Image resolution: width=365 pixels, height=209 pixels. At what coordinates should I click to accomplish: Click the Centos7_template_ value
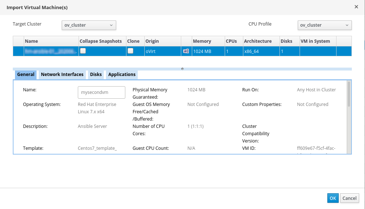coord(97,148)
